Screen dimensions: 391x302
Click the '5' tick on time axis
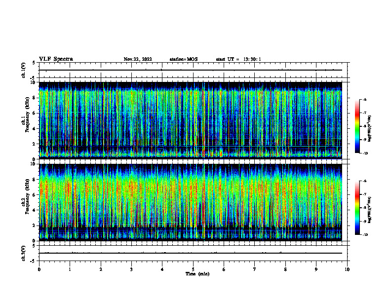point(193,269)
